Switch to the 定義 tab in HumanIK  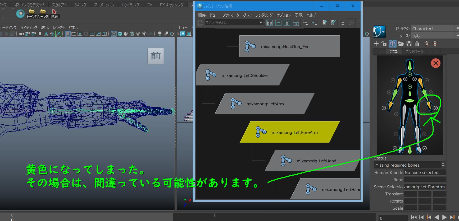coord(394,51)
